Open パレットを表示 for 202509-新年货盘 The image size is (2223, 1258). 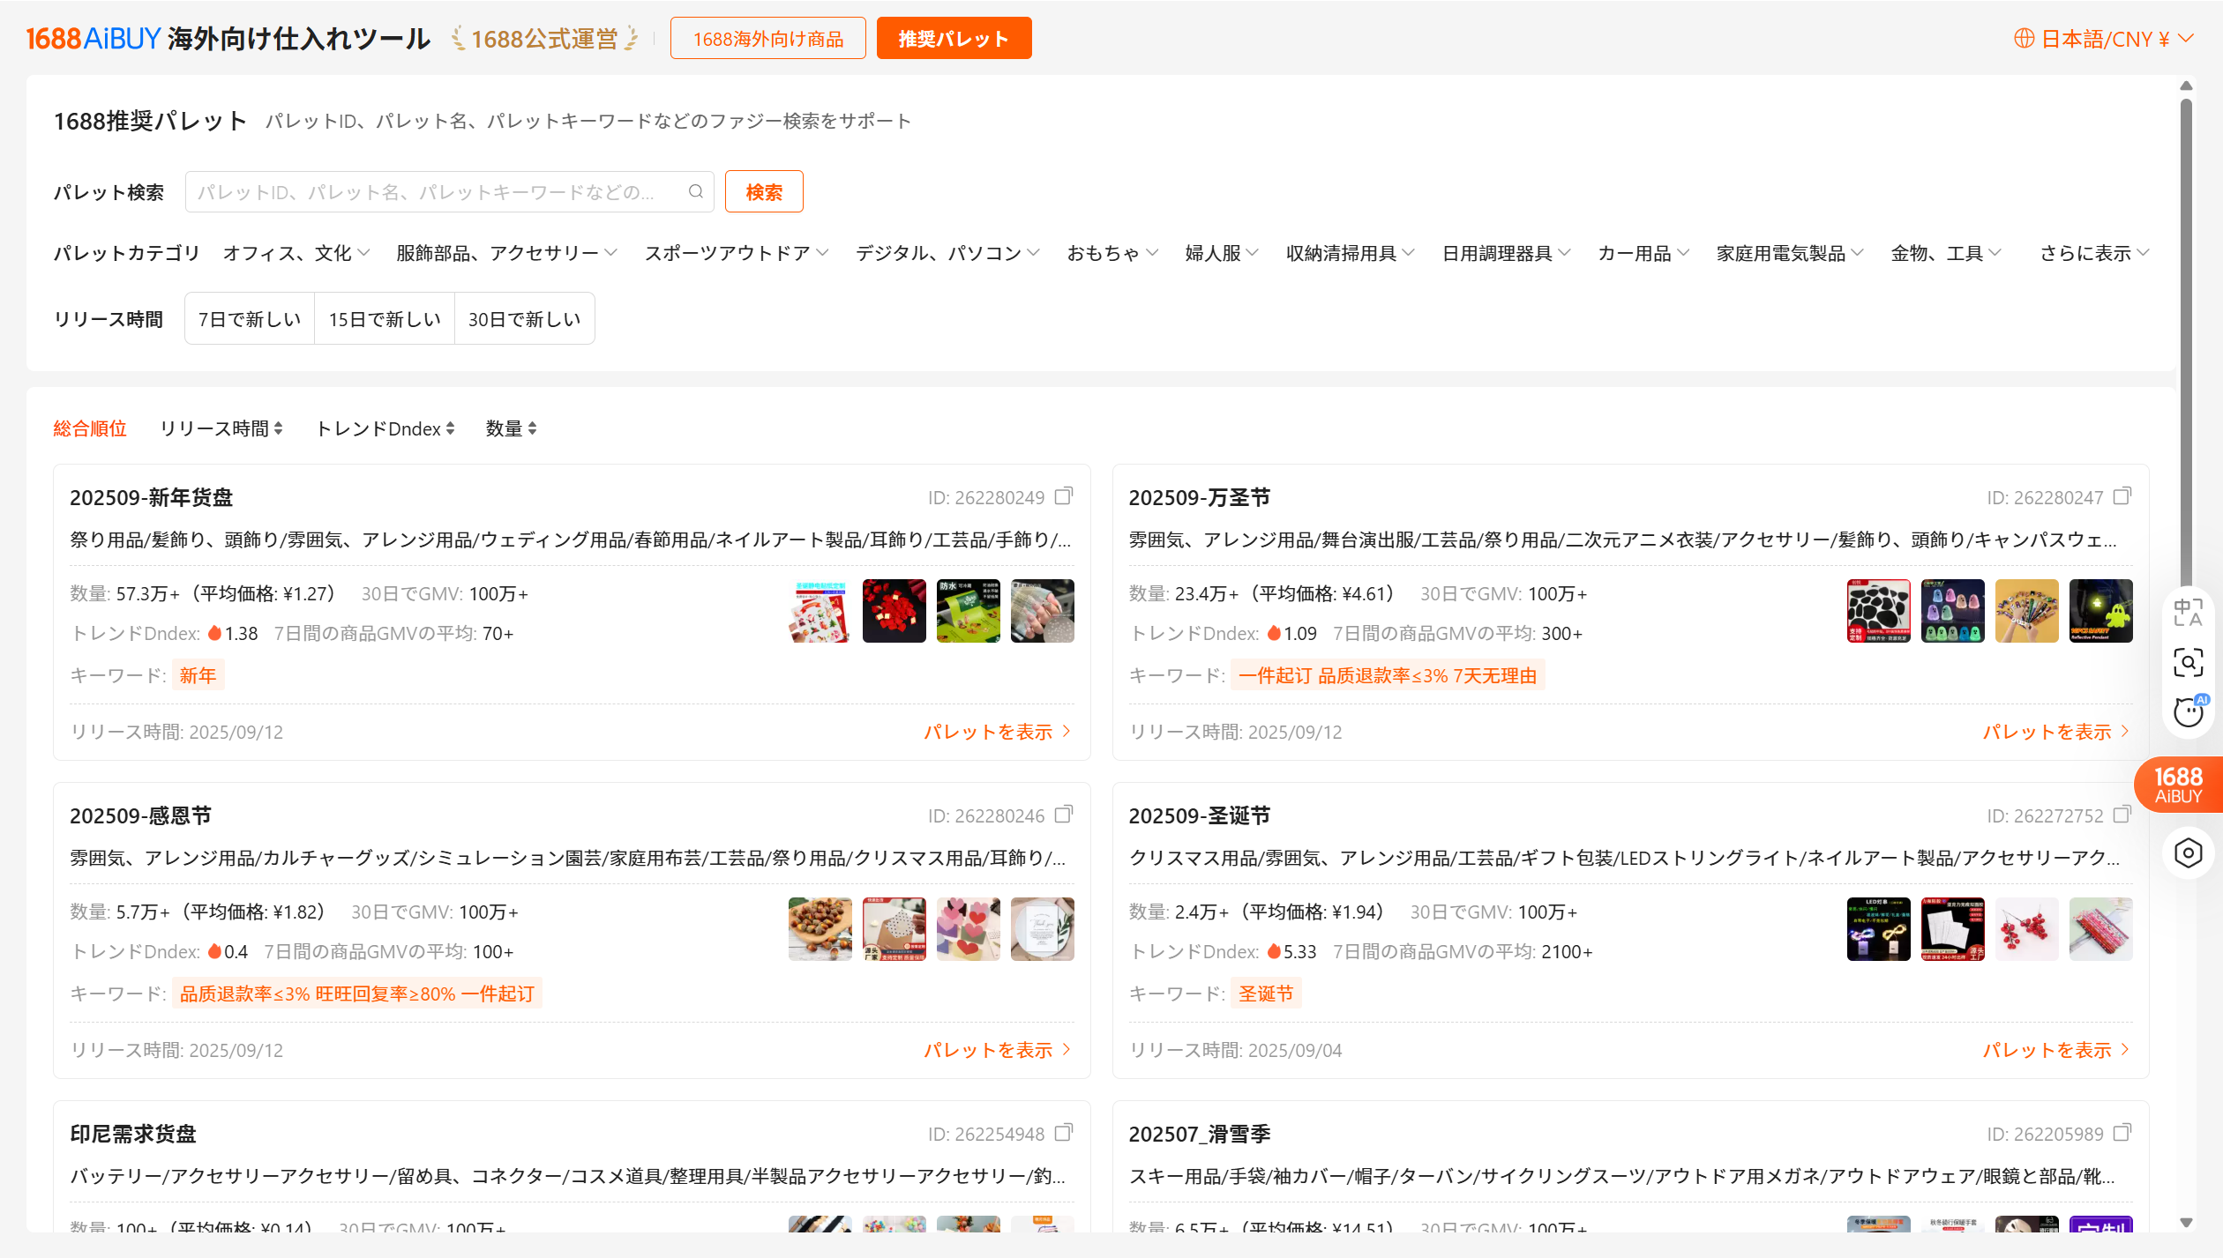tap(997, 732)
